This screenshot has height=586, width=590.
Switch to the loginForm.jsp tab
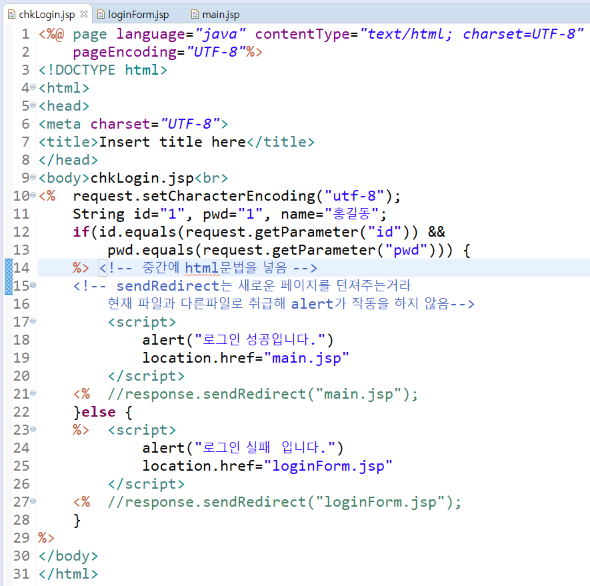[138, 15]
